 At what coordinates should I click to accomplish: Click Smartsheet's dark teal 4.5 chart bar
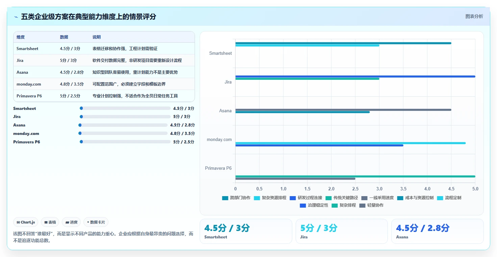coord(343,43)
